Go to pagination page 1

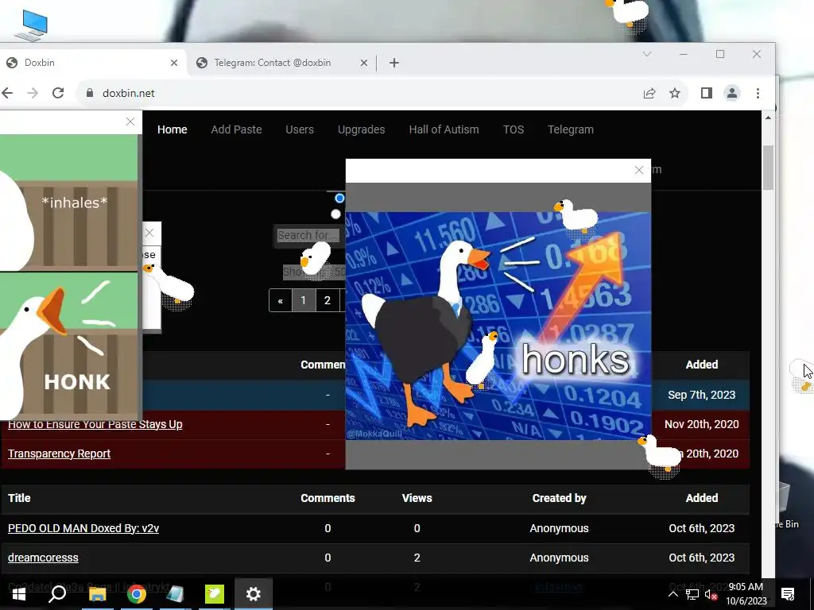click(x=304, y=300)
